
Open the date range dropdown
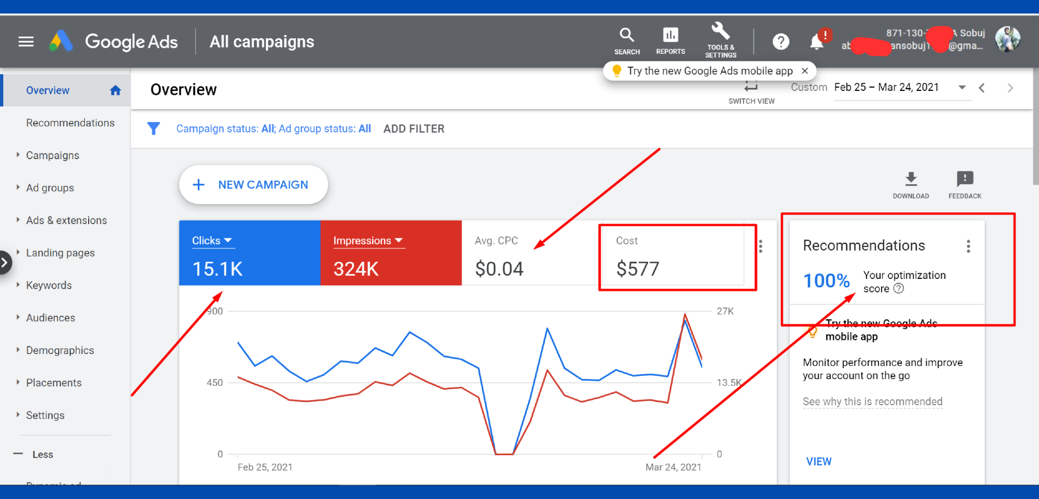tap(963, 87)
